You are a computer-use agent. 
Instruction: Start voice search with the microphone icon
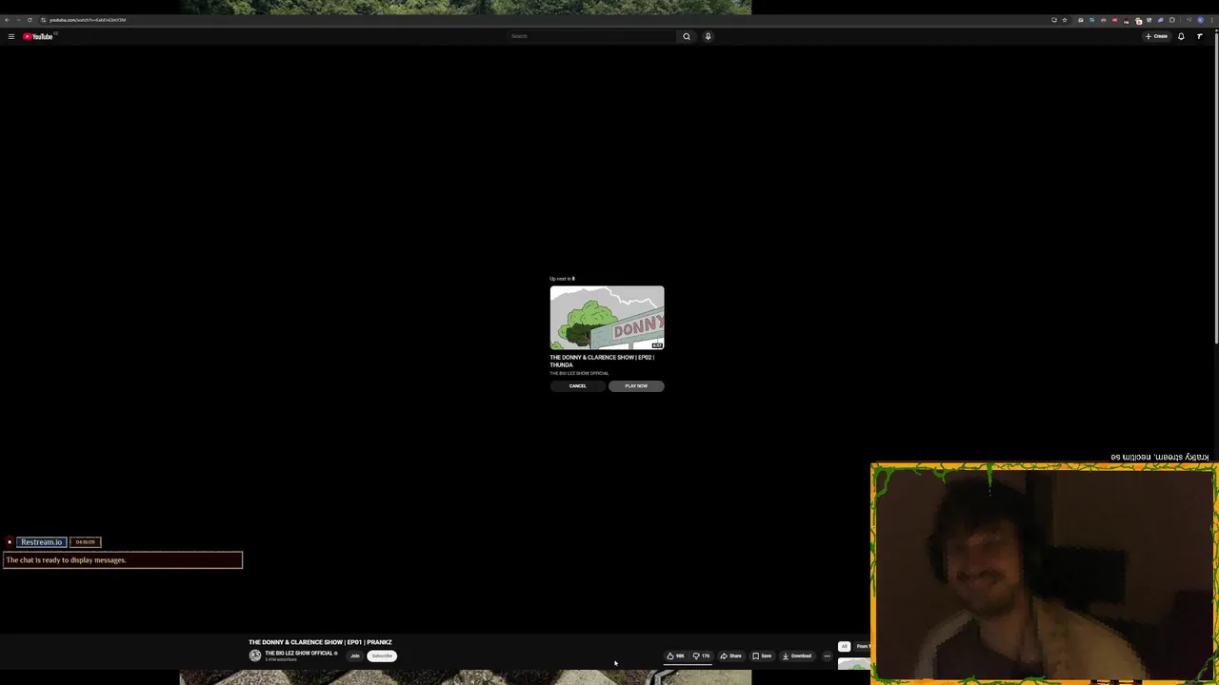pos(708,36)
